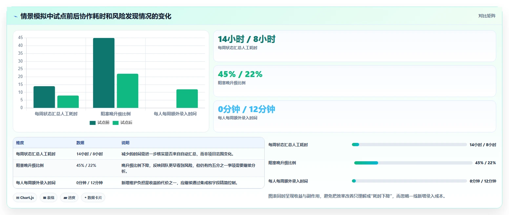Viewport: 509px width, 215px height.
Task: Click the 试点后 bar for 每周状态汇总人工耗时
Action: tap(68, 102)
